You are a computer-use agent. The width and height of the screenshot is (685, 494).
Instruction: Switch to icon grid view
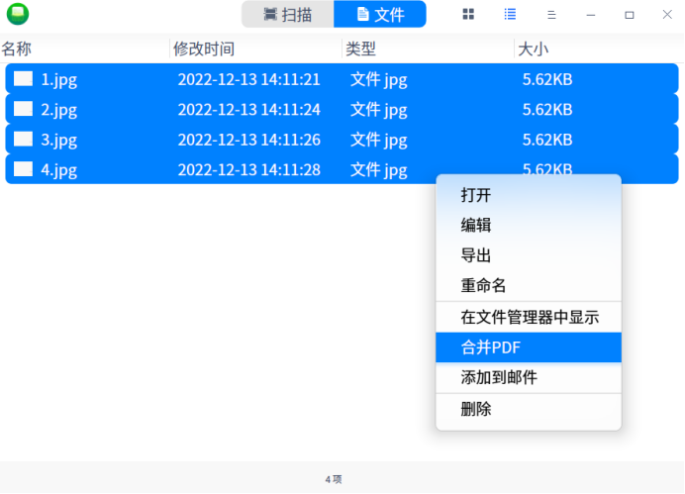tap(468, 15)
